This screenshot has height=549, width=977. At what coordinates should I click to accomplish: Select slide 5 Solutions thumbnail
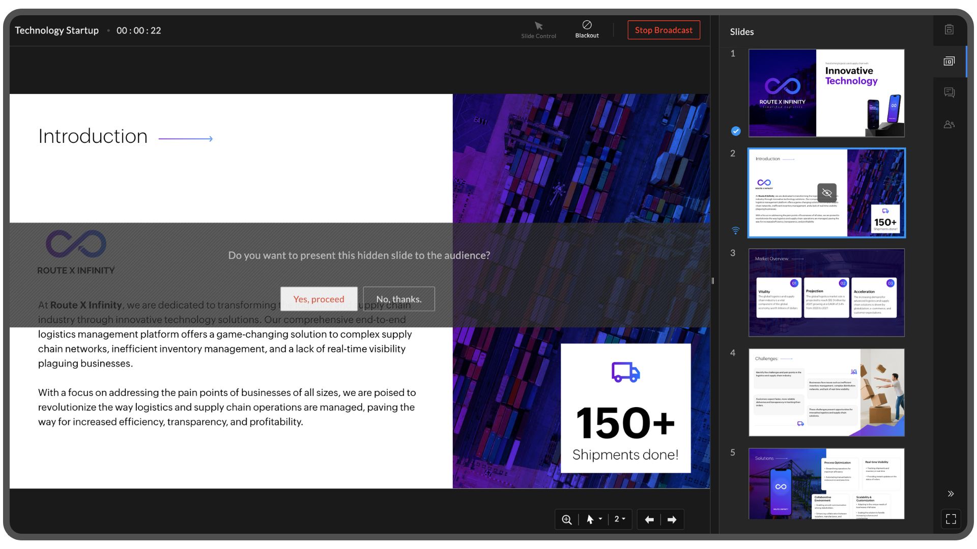tap(826, 483)
